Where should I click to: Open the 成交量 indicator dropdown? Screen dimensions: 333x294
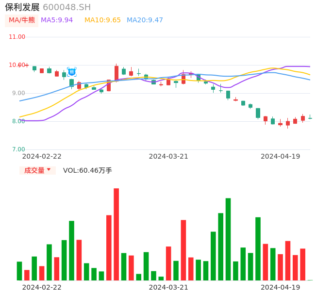37,170
